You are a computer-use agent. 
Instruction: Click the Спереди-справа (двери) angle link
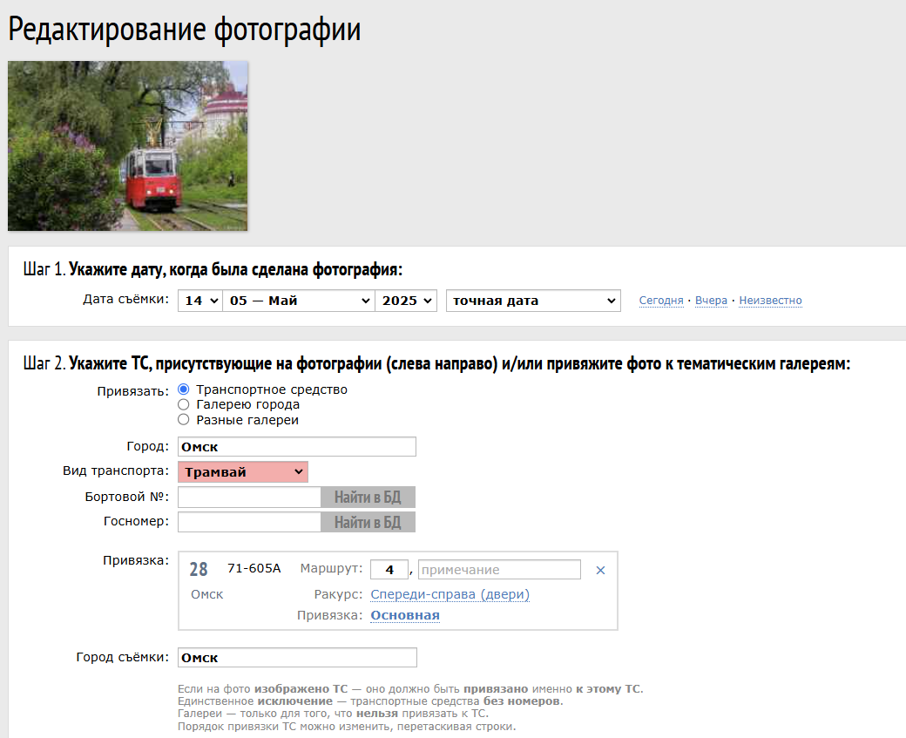(x=450, y=595)
